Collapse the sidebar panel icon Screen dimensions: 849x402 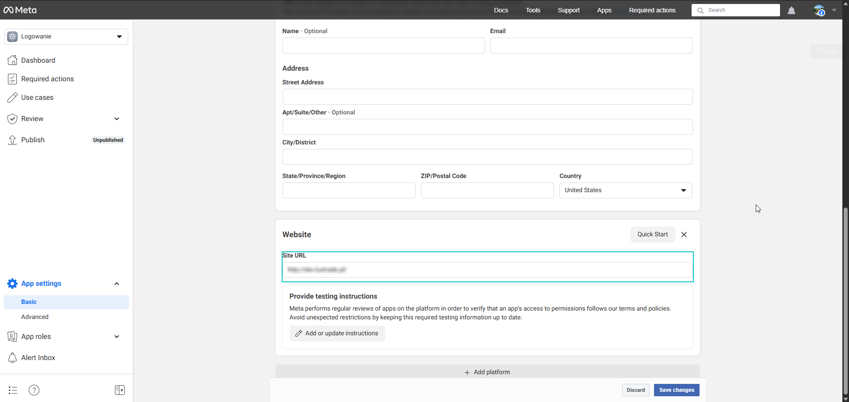pos(119,390)
